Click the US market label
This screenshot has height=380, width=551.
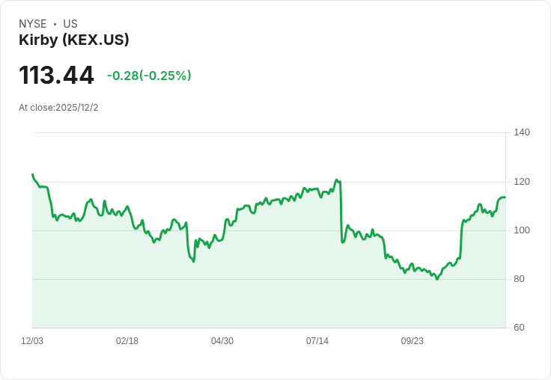point(70,24)
